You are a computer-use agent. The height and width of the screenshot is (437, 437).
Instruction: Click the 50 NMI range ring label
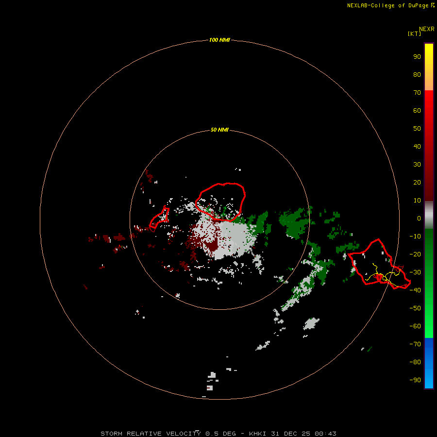pyautogui.click(x=219, y=130)
